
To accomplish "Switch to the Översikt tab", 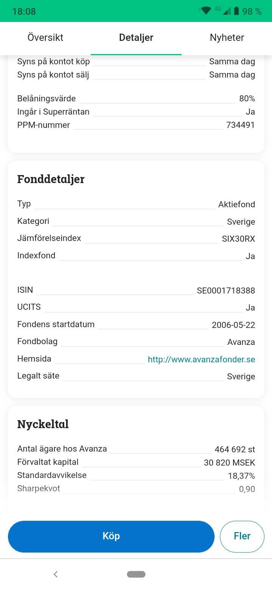I will (x=45, y=37).
